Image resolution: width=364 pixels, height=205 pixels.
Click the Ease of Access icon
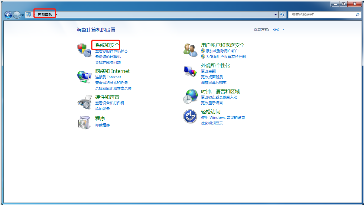tap(190, 117)
